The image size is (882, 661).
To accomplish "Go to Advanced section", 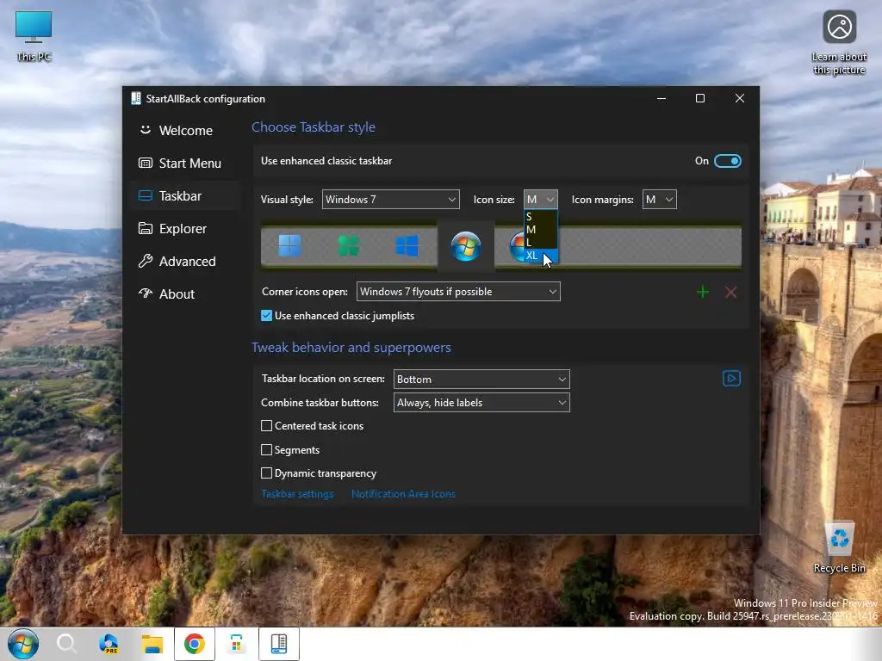I will click(x=185, y=262).
